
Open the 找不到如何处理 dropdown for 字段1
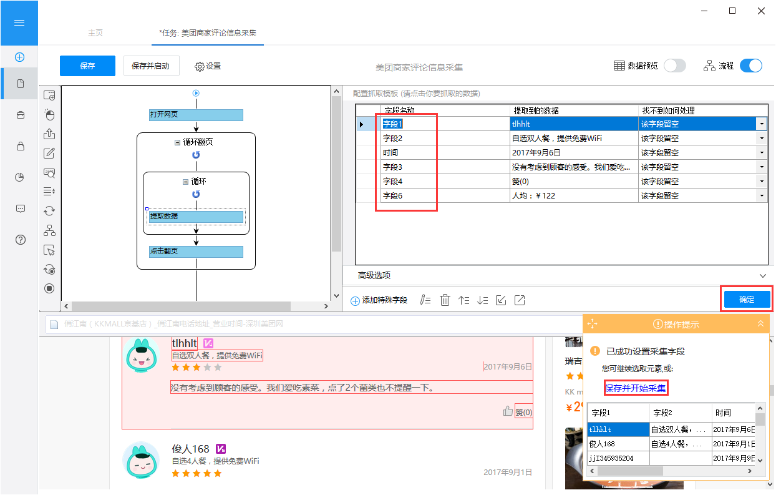coord(762,124)
